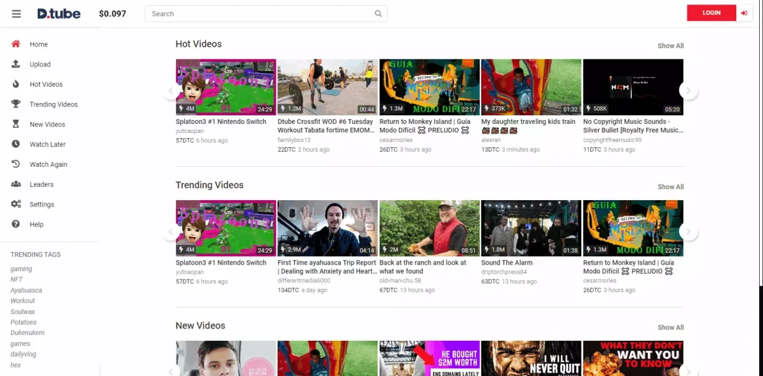
Task: Open Watch Again sidebar item
Action: click(49, 164)
